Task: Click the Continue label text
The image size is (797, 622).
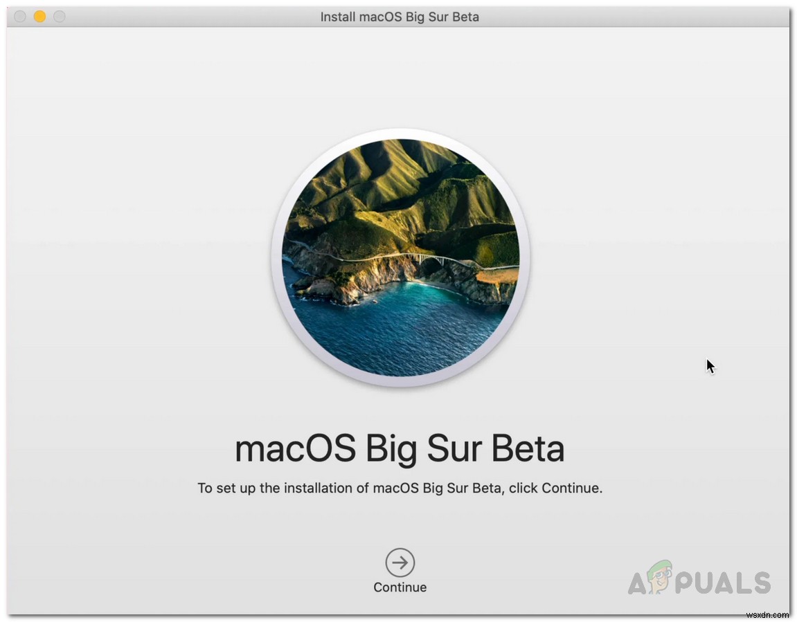Action: tap(400, 587)
